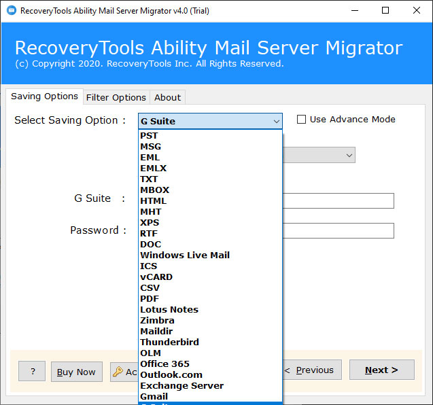Select MBOX saving option
The width and height of the screenshot is (433, 405).
point(210,190)
